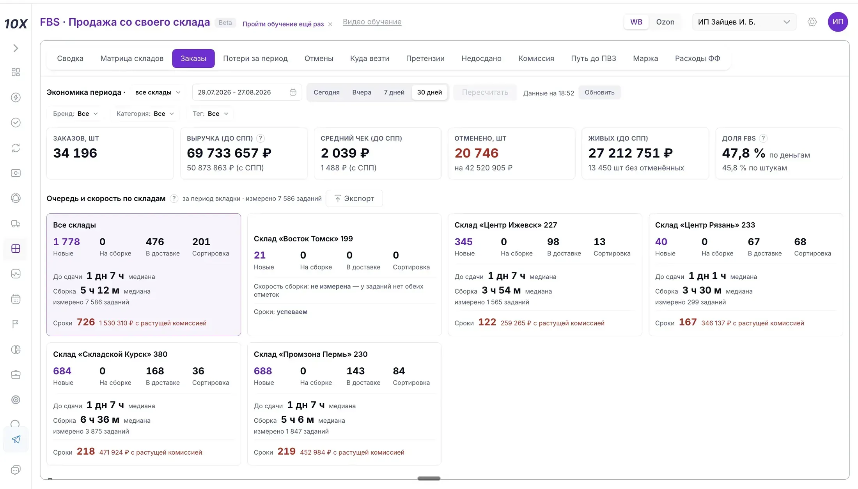This screenshot has height=489, width=858.
Task: Click the lightning bolt sidebar icon
Action: point(16,97)
